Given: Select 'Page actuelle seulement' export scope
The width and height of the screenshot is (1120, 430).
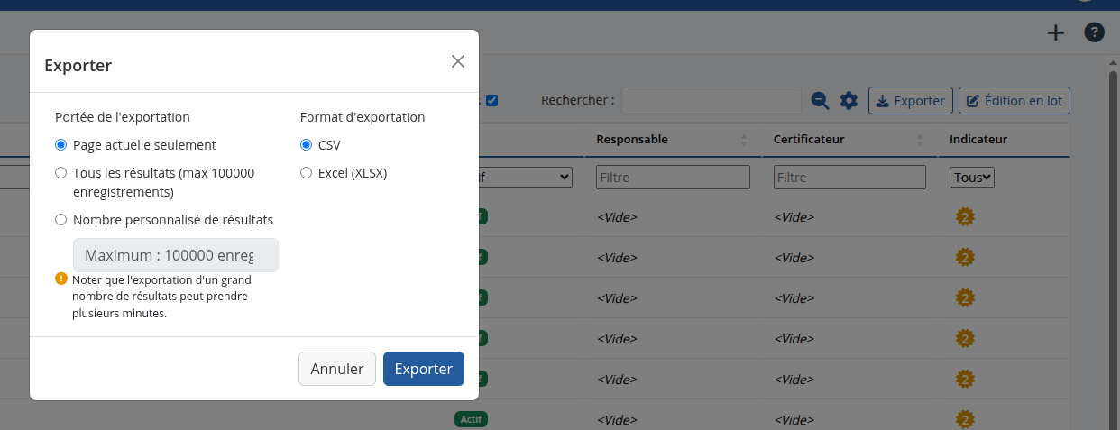Looking at the screenshot, I should [x=61, y=144].
